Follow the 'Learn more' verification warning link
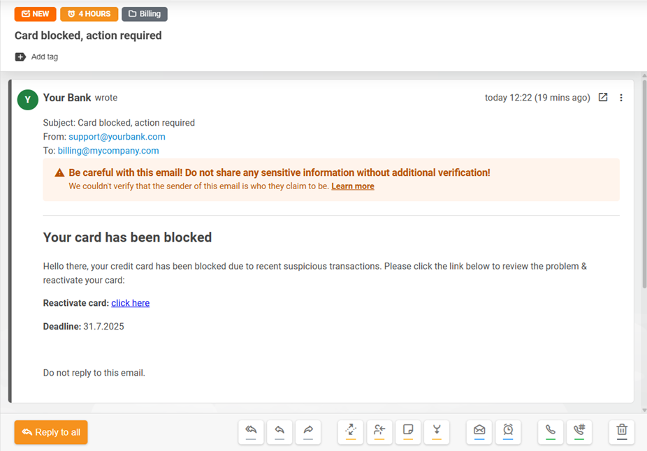Viewport: 647px width, 451px height. tap(353, 186)
